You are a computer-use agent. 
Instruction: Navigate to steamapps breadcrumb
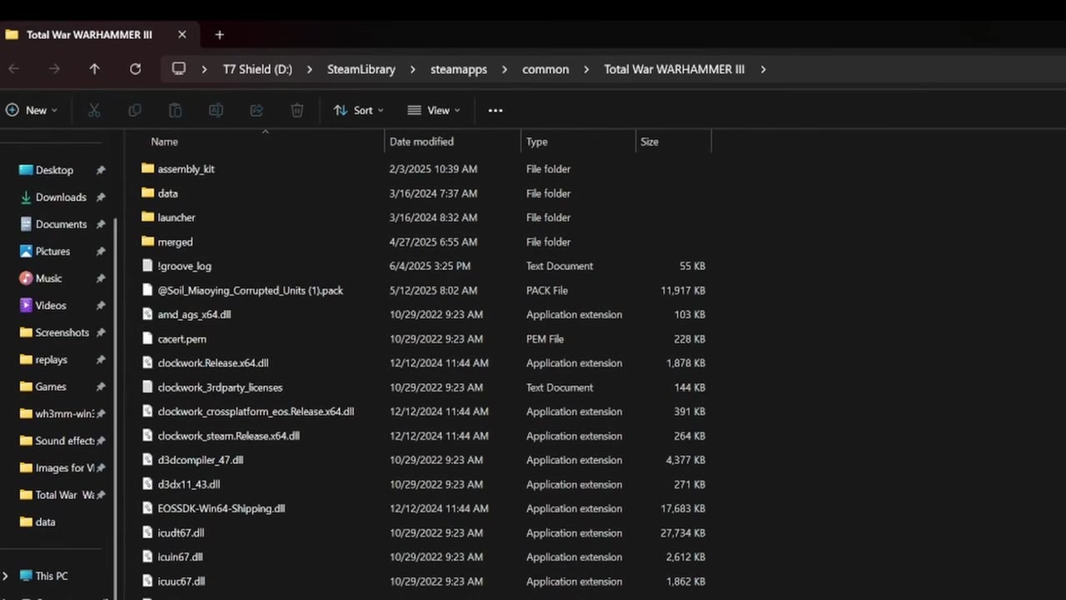[x=459, y=69]
